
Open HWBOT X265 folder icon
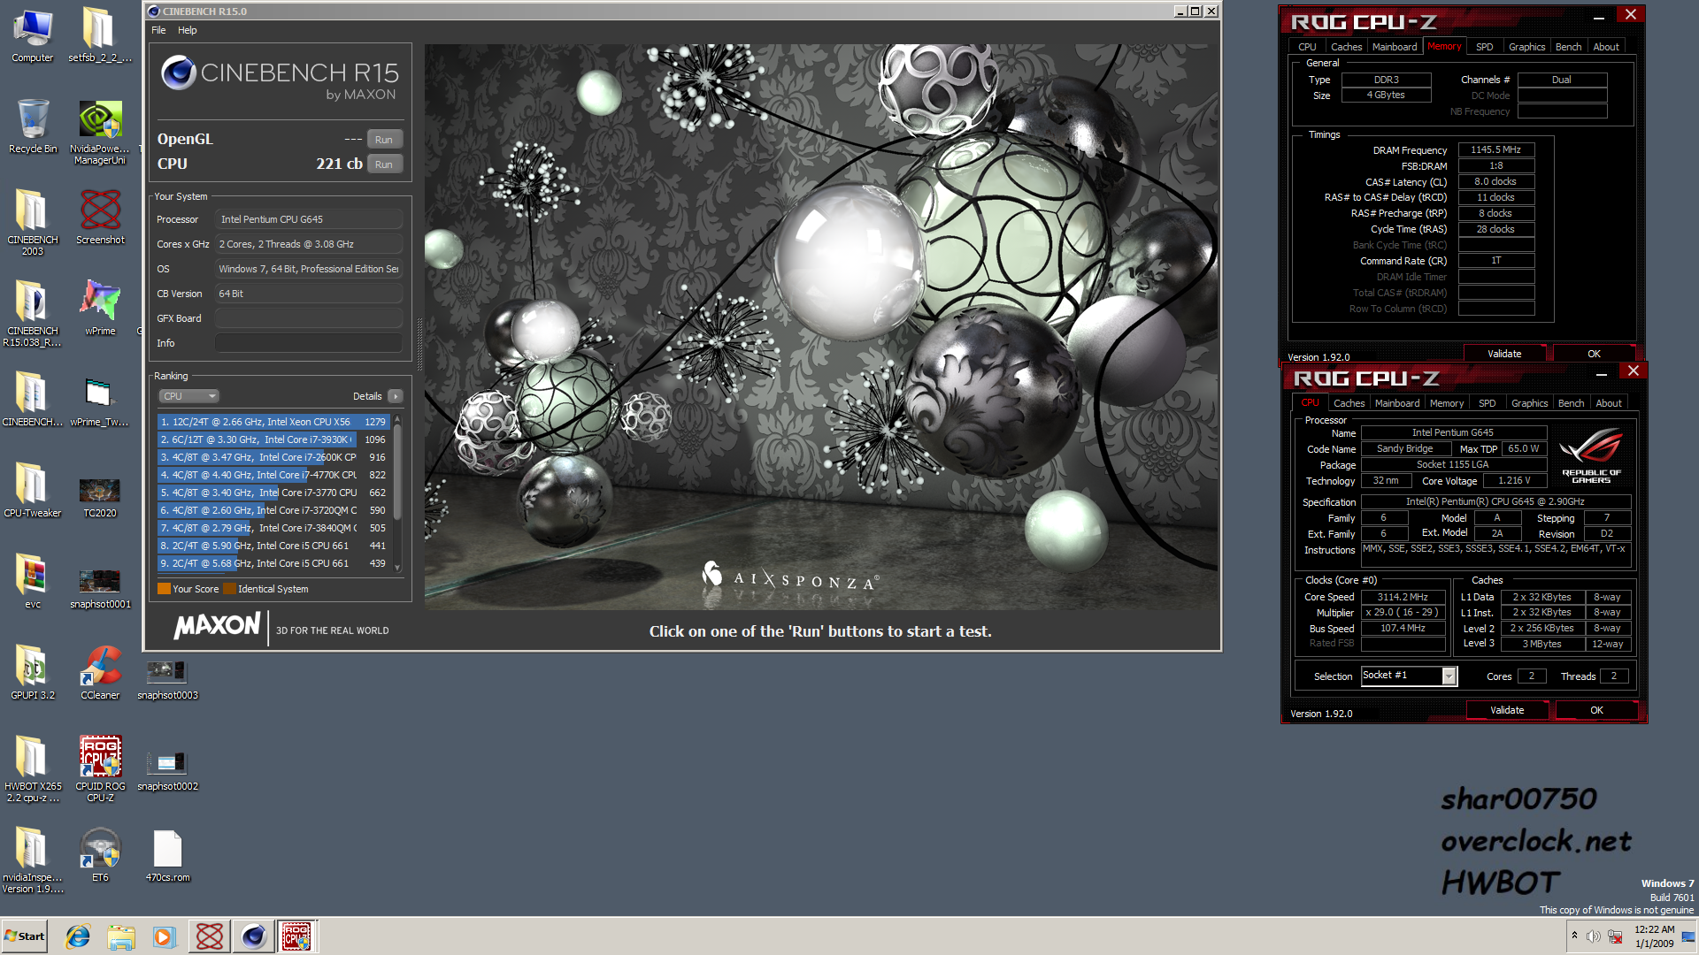click(x=33, y=768)
